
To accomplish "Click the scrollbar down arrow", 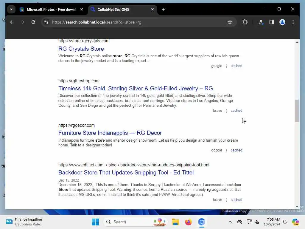I will pyautogui.click(x=297, y=206).
